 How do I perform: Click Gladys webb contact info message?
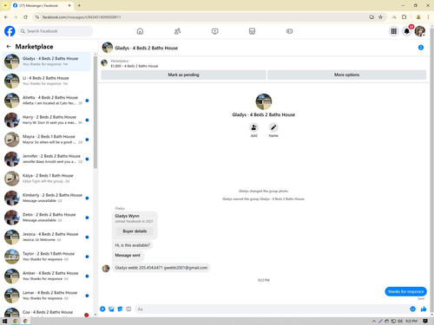[161, 268]
